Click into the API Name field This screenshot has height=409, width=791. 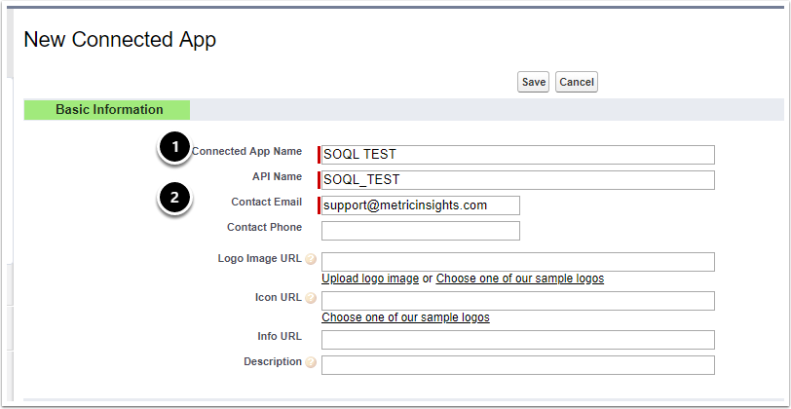(x=517, y=180)
